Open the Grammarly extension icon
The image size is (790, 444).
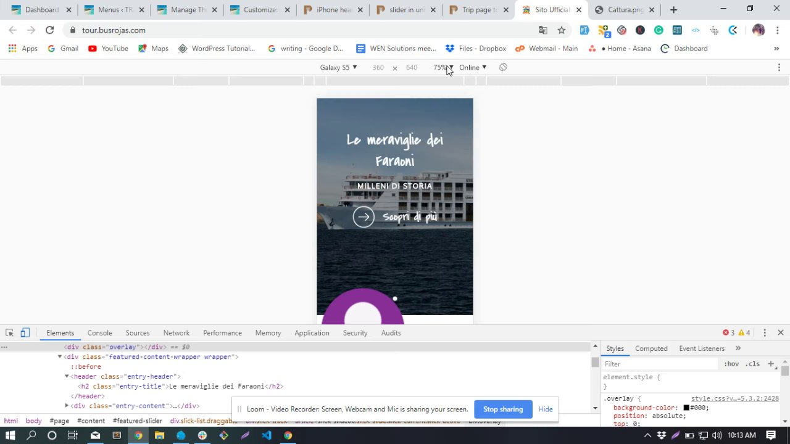pyautogui.click(x=659, y=30)
